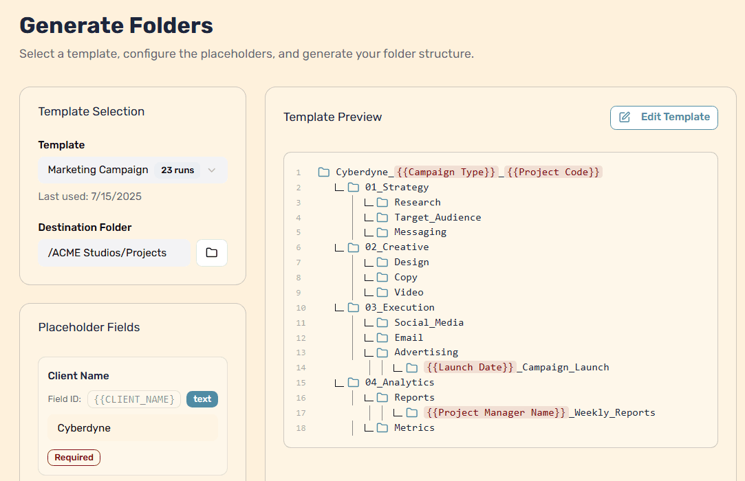
Task: Select the Messaging tree row label
Action: 420,232
